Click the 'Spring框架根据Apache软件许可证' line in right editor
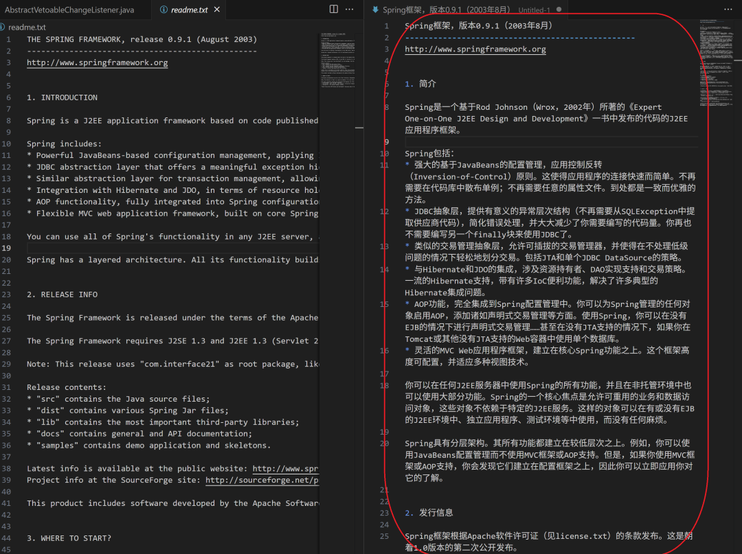The width and height of the screenshot is (742, 554). [x=549, y=541]
